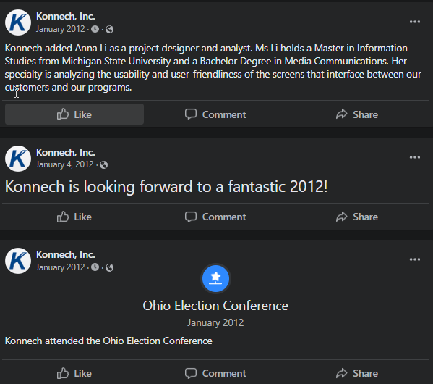Share the Anna Li announcement post
433x384 pixels.
357,114
